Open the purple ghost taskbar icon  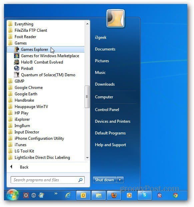pyautogui.click(x=160, y=195)
